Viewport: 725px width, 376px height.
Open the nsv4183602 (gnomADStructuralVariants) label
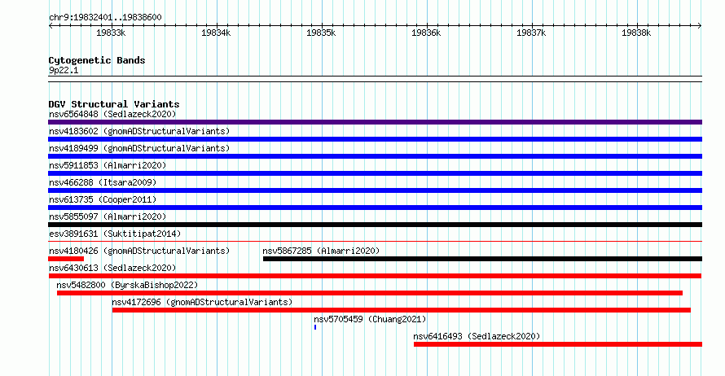tap(139, 131)
